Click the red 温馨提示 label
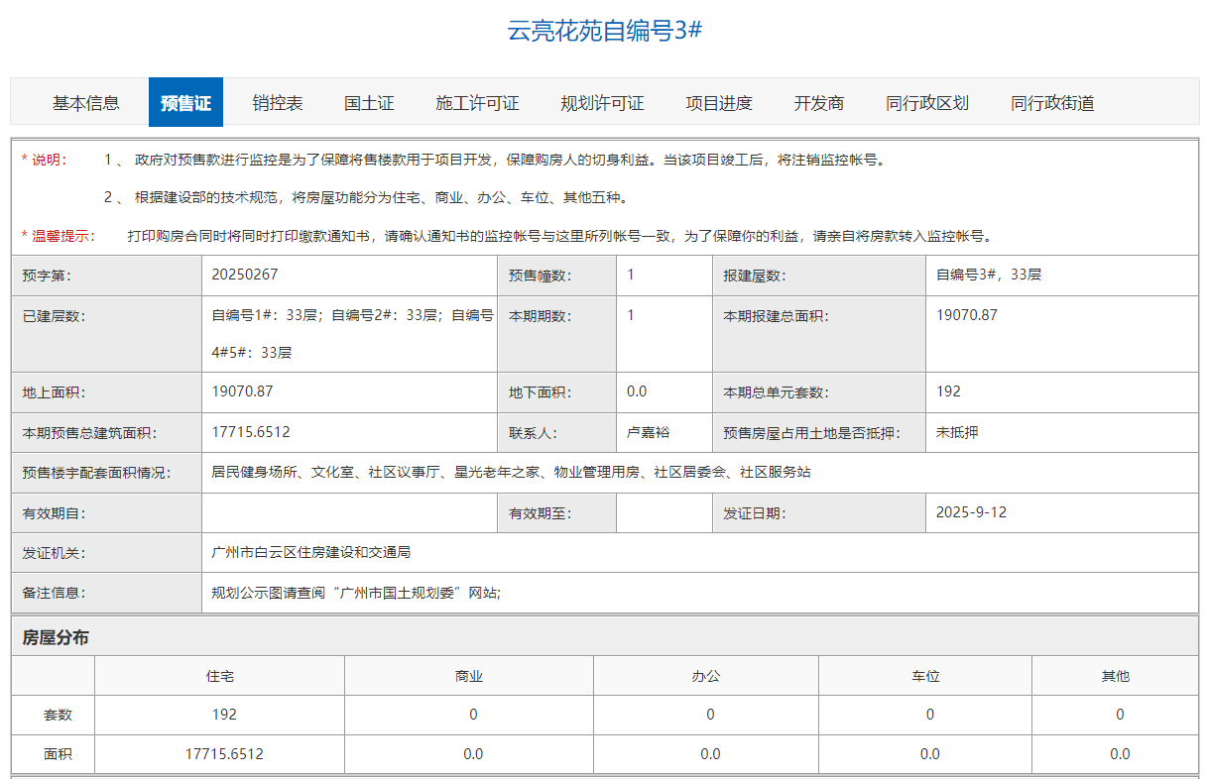 (59, 236)
